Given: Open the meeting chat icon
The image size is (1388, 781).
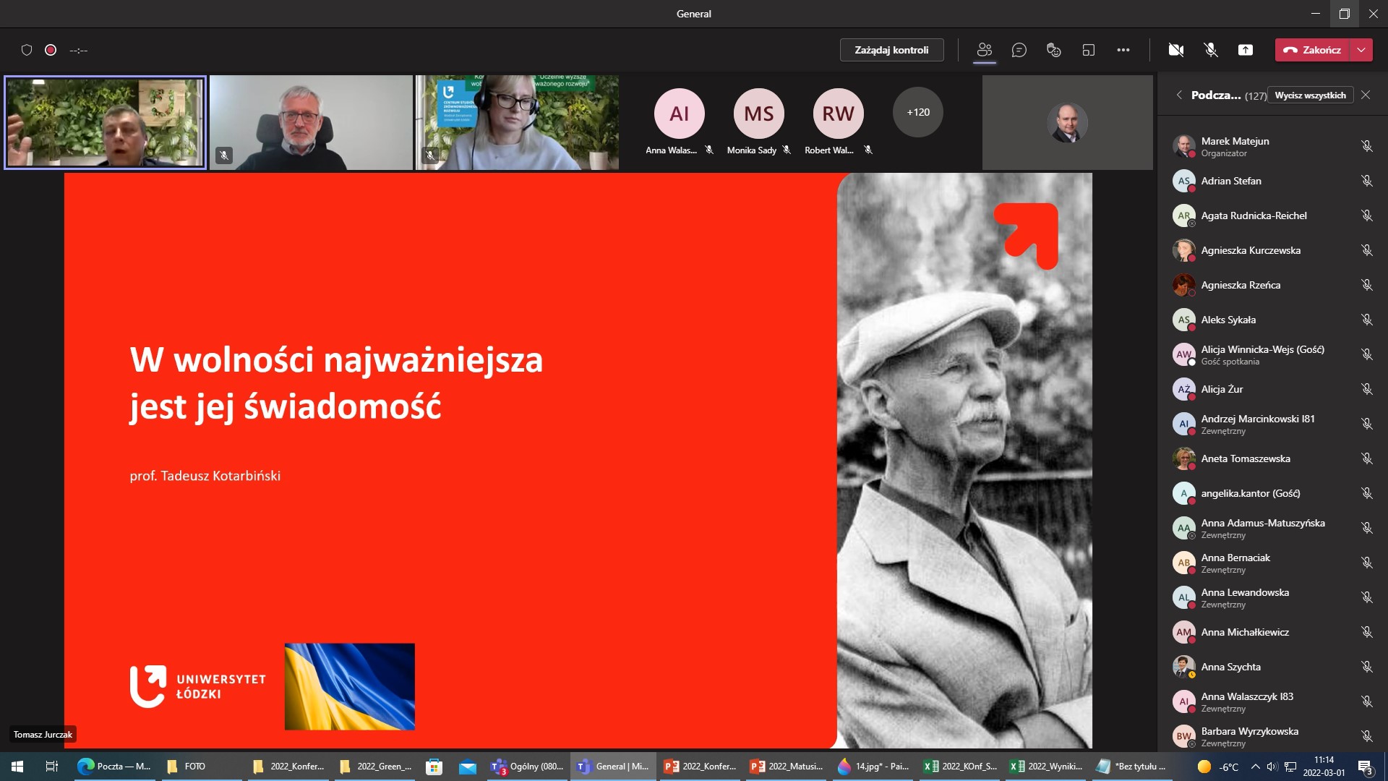Looking at the screenshot, I should tap(1019, 50).
